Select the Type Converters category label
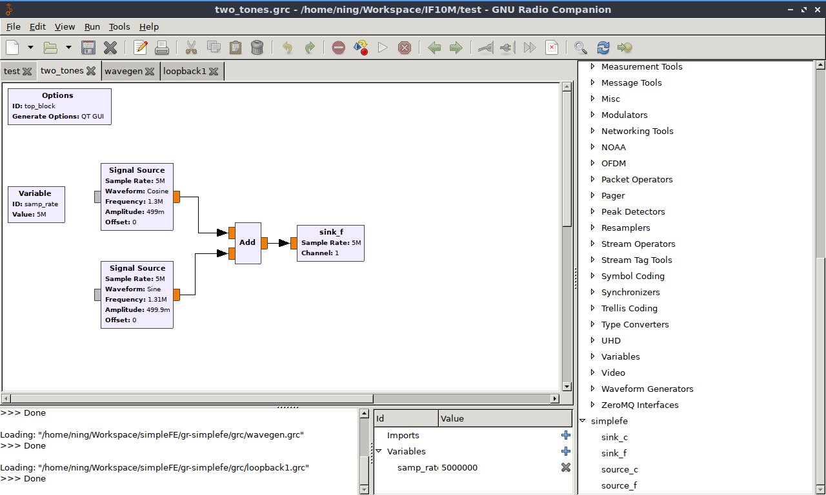Screen dimensions: 826x495 tap(635, 324)
